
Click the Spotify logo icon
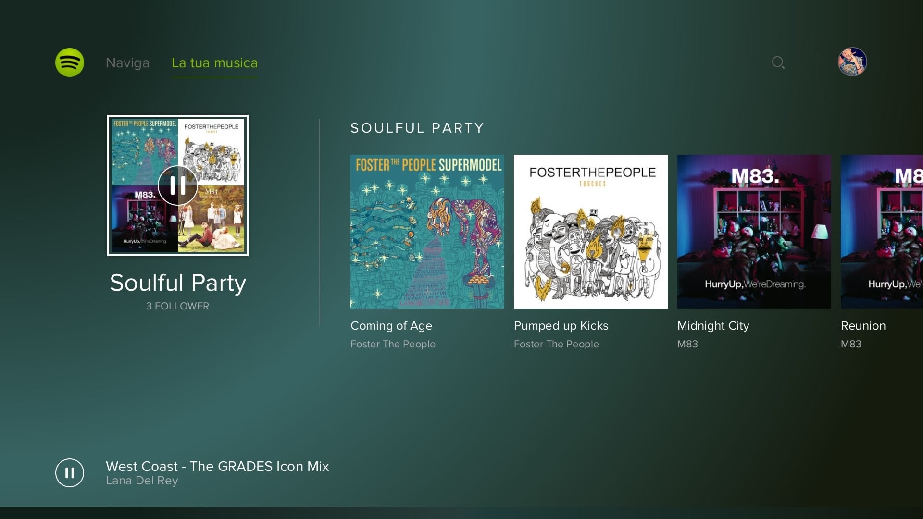click(x=70, y=62)
